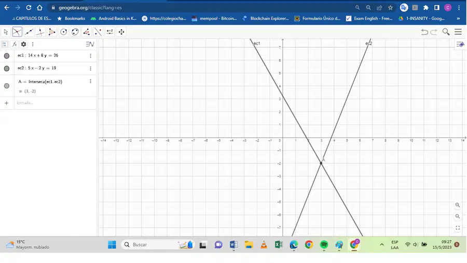The image size is (467, 263).
Task: Click the taskbar Buscar search box
Action: point(158,245)
